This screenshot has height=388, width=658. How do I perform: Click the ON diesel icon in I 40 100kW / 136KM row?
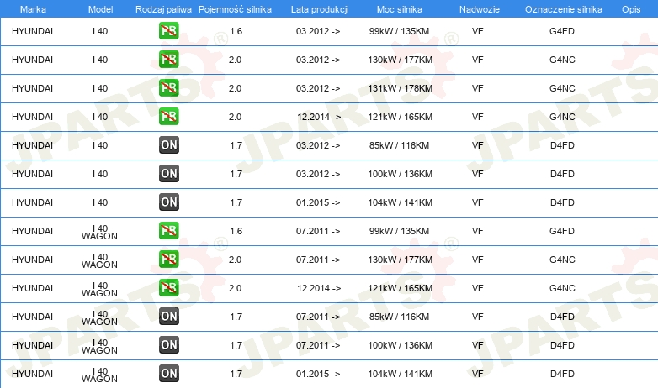coord(168,174)
